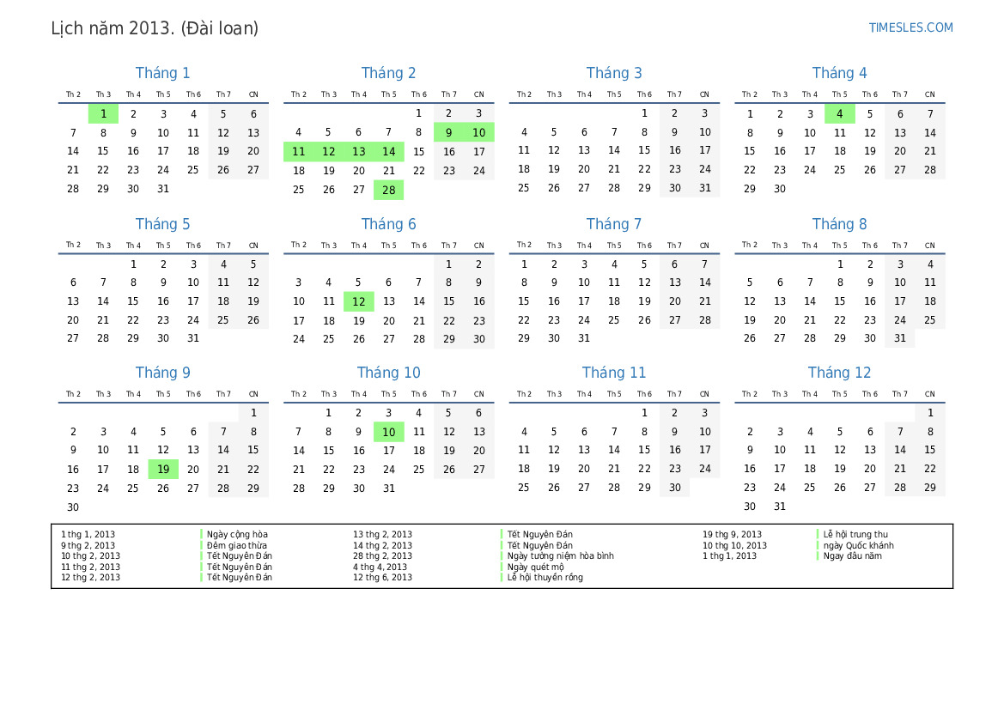Click highlighted day 10 in Tháng 2
1004x710 pixels.
point(479,132)
